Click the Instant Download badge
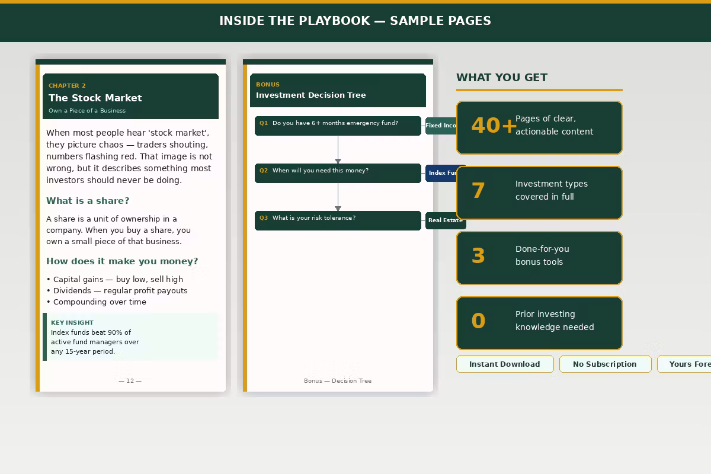This screenshot has width=711, height=474. pyautogui.click(x=505, y=364)
